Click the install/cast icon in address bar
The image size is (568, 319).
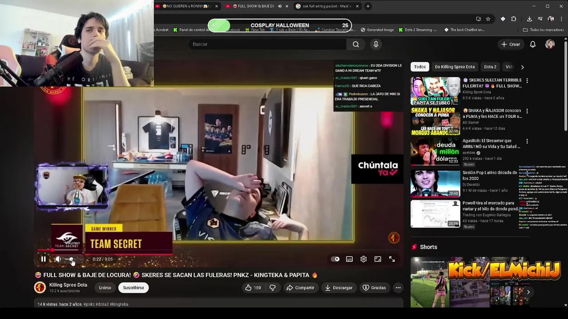(x=478, y=19)
